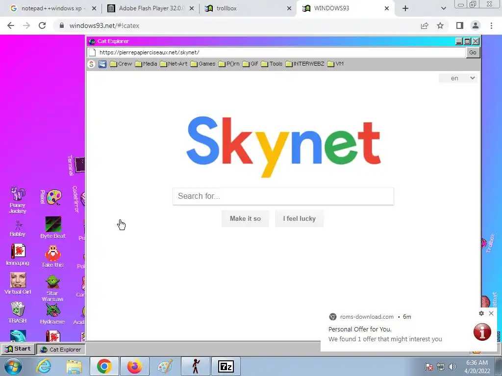The height and width of the screenshot is (376, 502).
Task: Go back in Chrome
Action: coord(11,25)
